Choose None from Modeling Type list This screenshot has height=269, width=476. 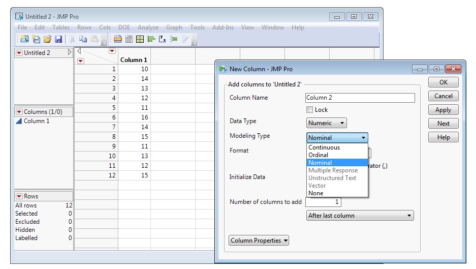click(x=337, y=193)
